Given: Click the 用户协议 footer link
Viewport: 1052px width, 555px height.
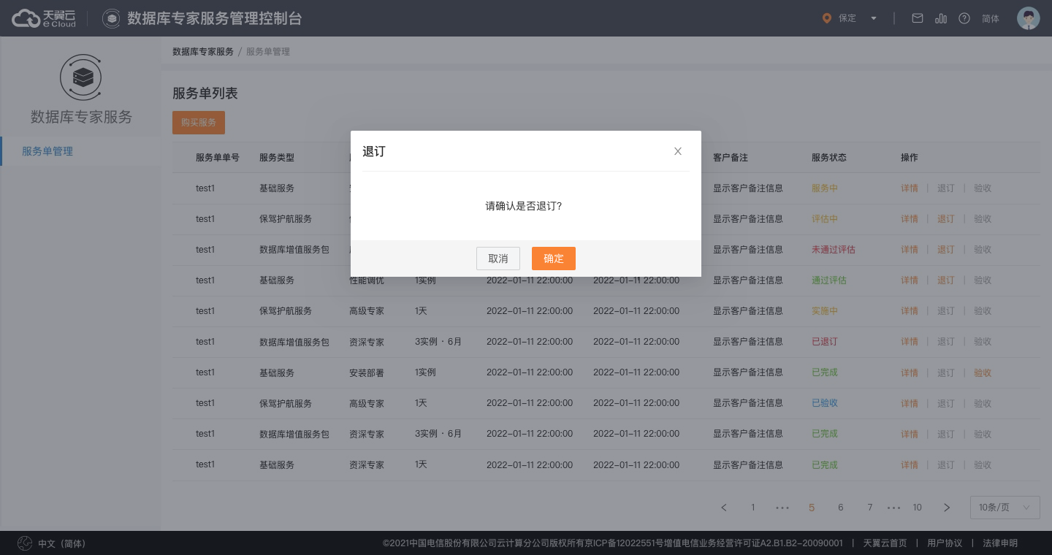Looking at the screenshot, I should 945,543.
